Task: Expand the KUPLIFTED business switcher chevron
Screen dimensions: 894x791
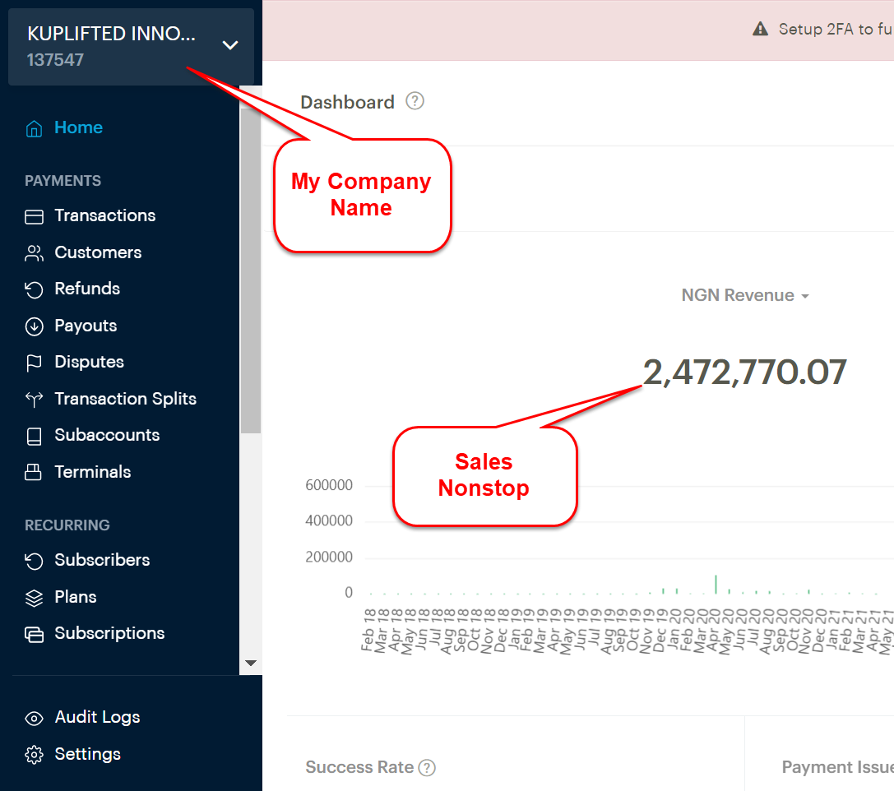Action: (230, 45)
